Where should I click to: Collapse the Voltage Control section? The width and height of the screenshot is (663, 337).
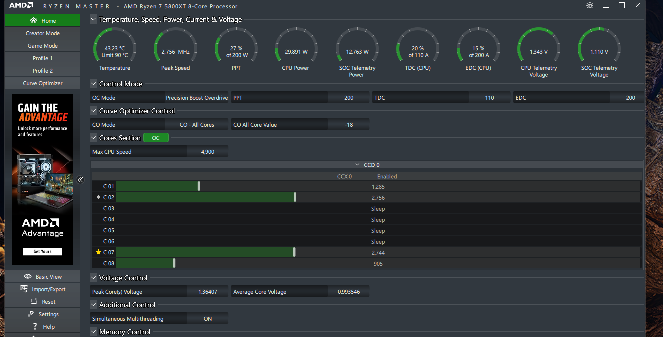[x=93, y=278]
